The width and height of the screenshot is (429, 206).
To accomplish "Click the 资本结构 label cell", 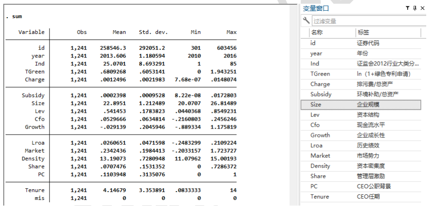I will click(x=368, y=115).
